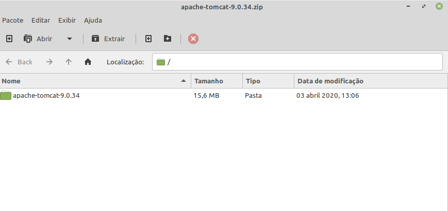448x211 pixels.
Task: Open the Editar menu
Action: [41, 21]
